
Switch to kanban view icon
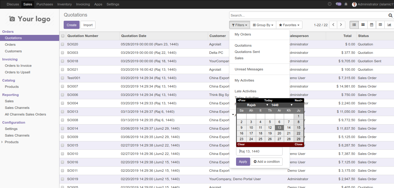[363, 25]
